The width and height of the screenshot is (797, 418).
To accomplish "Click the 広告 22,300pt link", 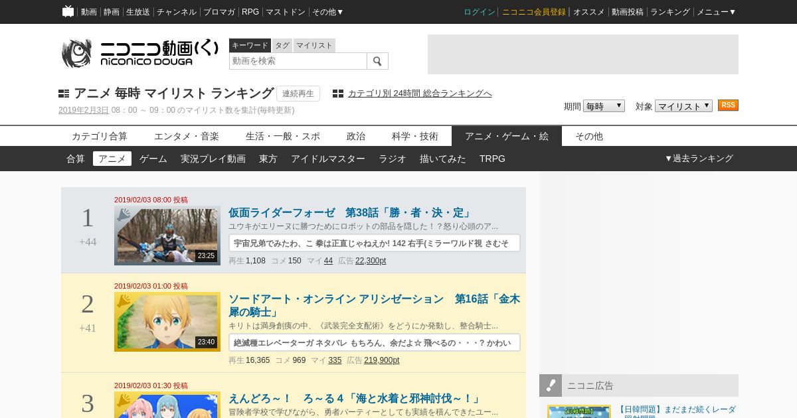I will (x=371, y=261).
